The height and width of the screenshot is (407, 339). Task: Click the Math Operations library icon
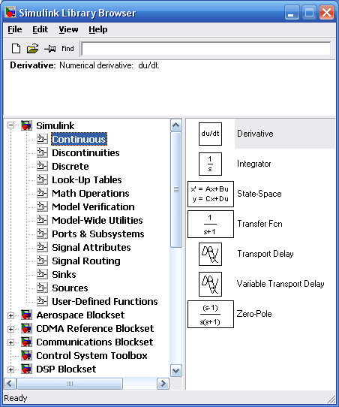tap(42, 193)
